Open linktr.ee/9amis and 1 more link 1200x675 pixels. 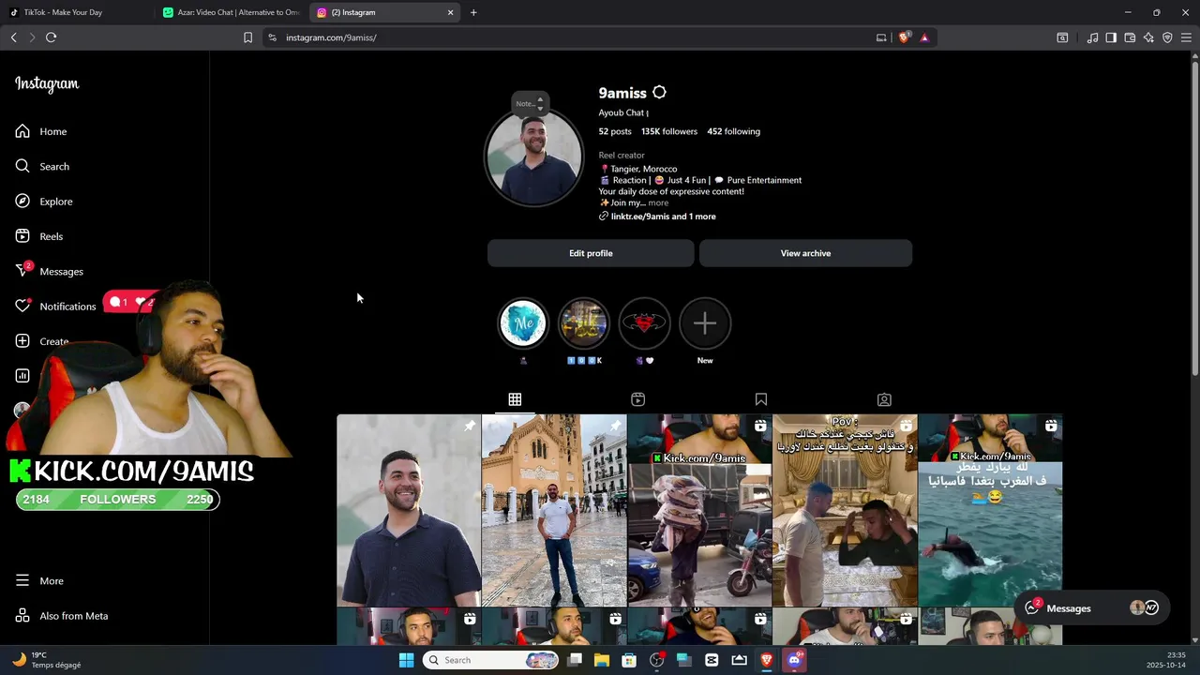point(663,217)
